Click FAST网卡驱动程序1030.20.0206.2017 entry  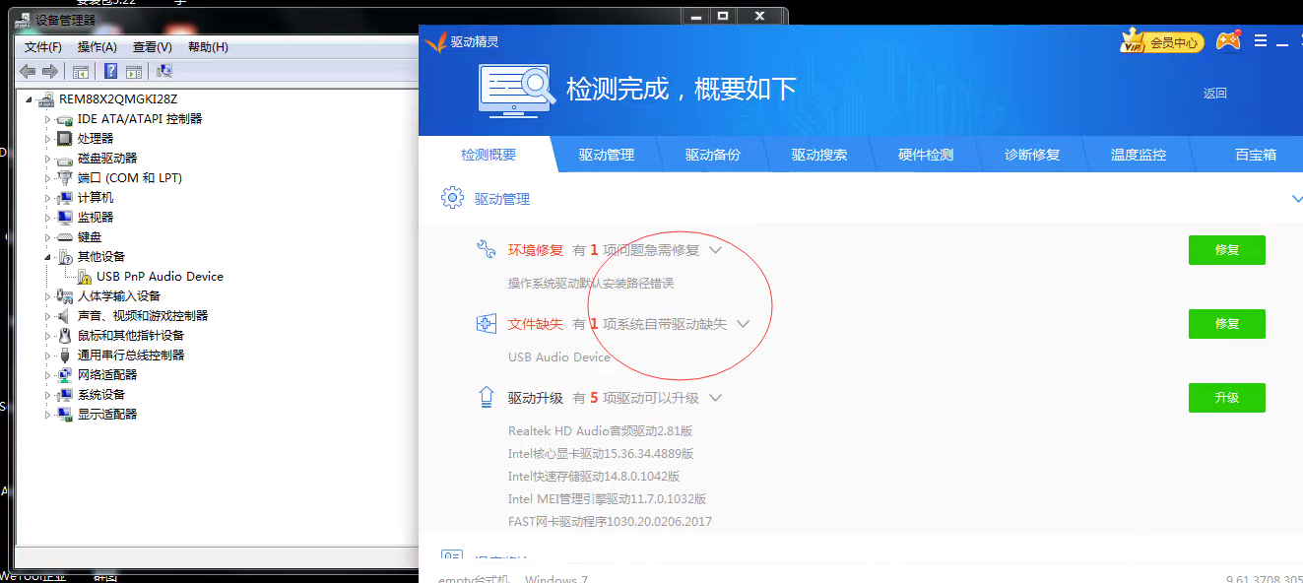pyautogui.click(x=610, y=522)
